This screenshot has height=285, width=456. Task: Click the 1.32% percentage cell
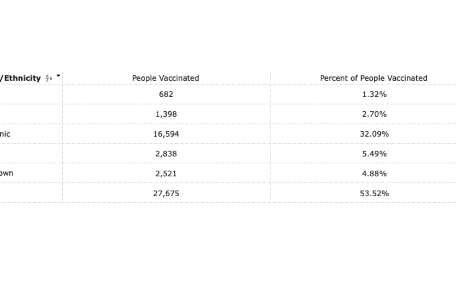(375, 94)
